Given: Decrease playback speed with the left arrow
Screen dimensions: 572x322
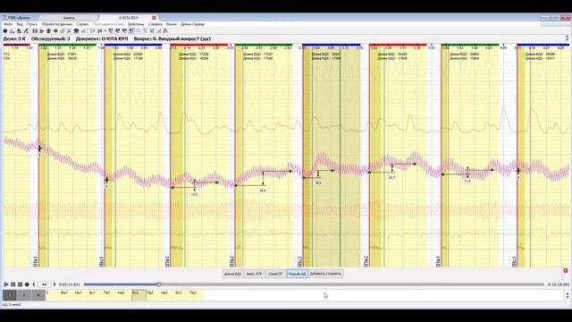Looking at the screenshot, I should click(x=34, y=284).
